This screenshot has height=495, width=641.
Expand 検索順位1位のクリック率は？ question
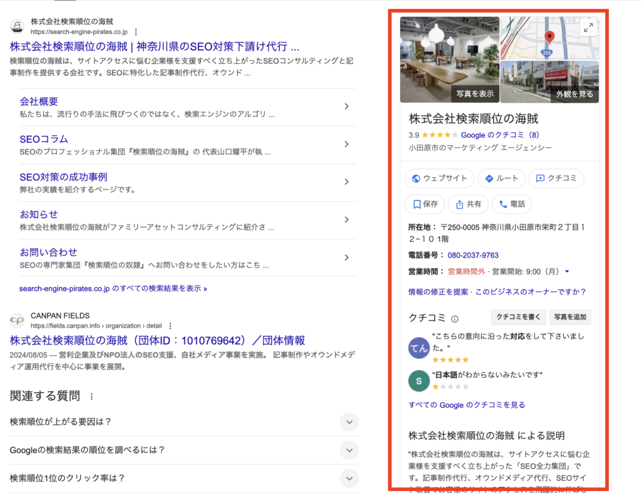pyautogui.click(x=349, y=478)
